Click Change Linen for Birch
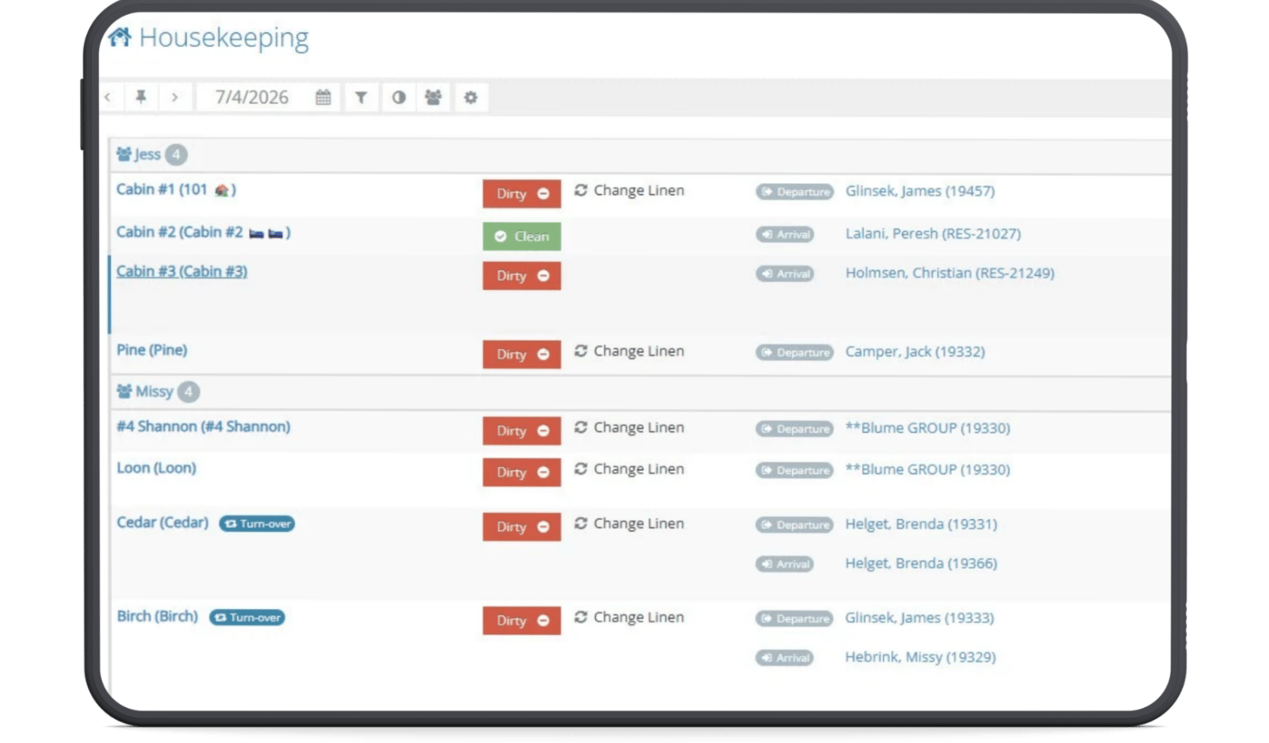Viewport: 1269px width, 743px height. (630, 617)
